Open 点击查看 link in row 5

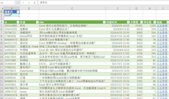point(162,26)
